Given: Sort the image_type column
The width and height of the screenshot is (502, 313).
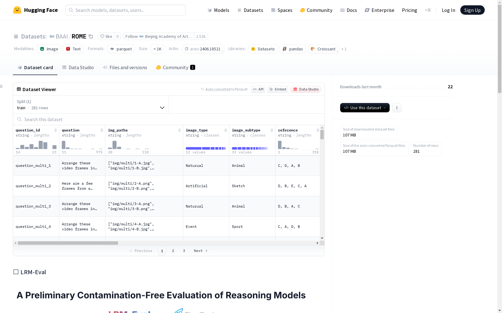Looking at the screenshot, I should (226, 130).
